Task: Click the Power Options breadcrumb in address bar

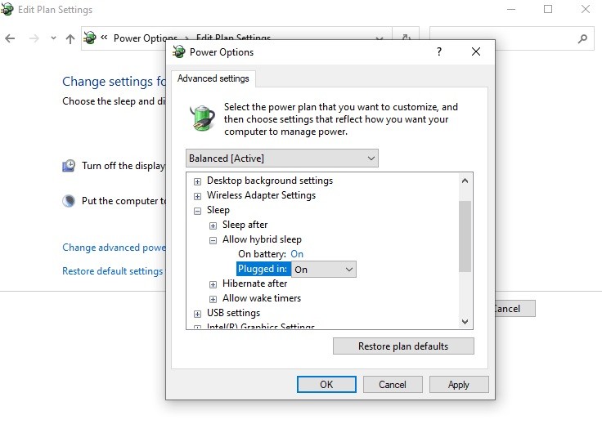Action: [145, 38]
